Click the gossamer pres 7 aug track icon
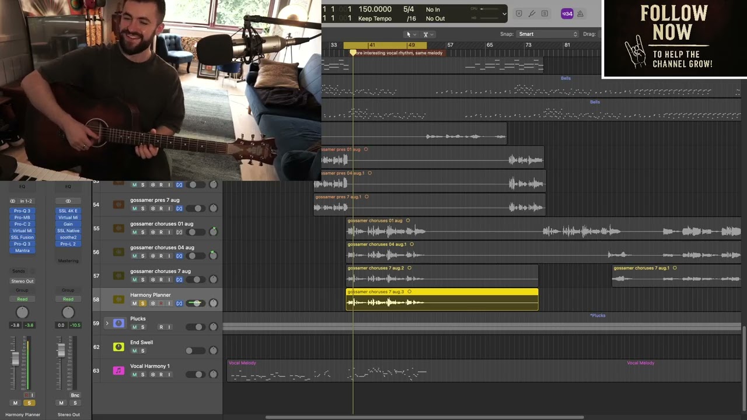 point(118,205)
